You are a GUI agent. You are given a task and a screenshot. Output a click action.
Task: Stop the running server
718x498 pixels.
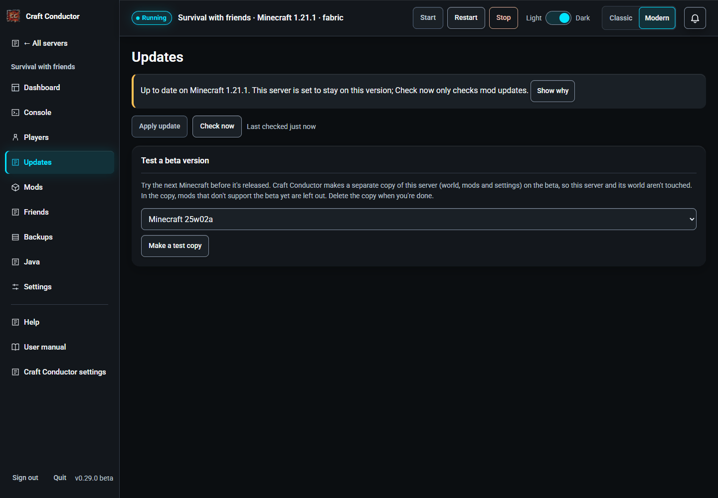[504, 18]
